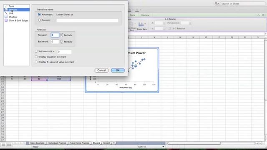Click the horizontal scrollbar

[194, 143]
